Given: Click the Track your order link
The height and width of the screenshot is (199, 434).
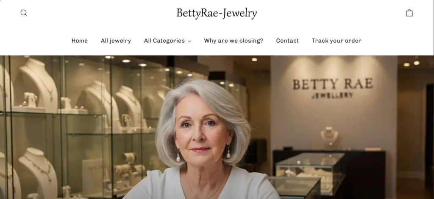Looking at the screenshot, I should pos(337,41).
